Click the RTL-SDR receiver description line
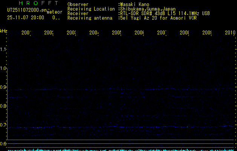This screenshot has height=151, width=237. (x=164, y=13)
